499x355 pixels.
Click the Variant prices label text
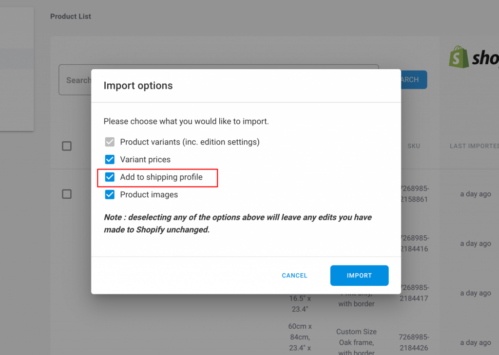pyautogui.click(x=145, y=159)
